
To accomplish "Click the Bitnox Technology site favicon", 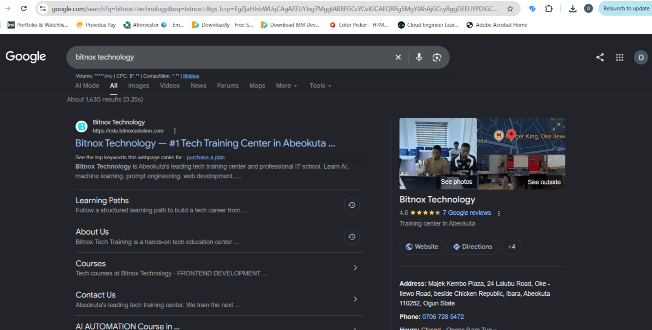I will 81,127.
